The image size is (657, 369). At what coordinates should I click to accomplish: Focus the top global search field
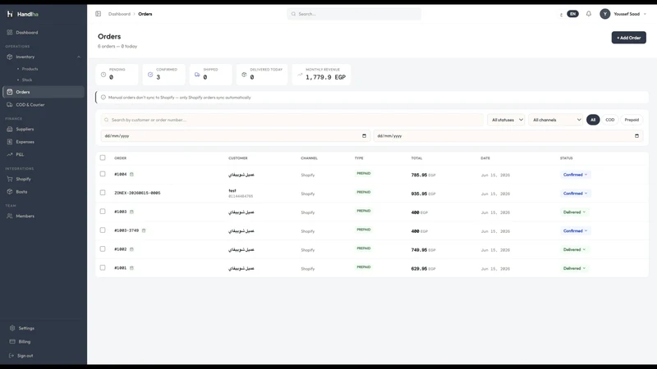pyautogui.click(x=354, y=14)
